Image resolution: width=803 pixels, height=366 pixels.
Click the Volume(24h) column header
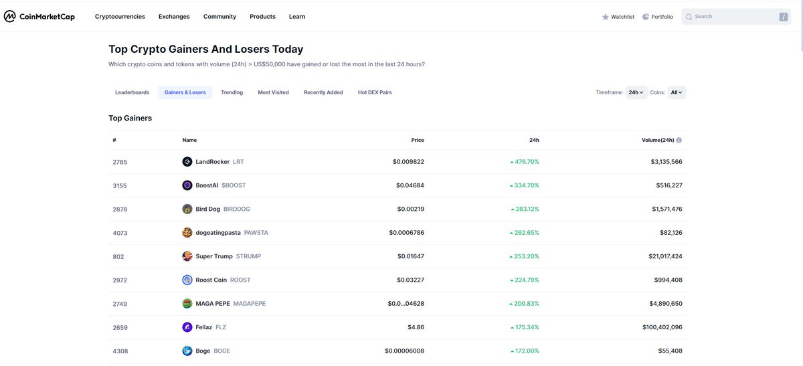click(x=658, y=141)
